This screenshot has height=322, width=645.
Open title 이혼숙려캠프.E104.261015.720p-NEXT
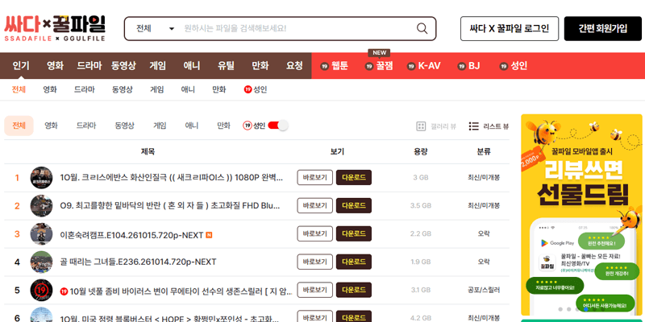tap(131, 235)
